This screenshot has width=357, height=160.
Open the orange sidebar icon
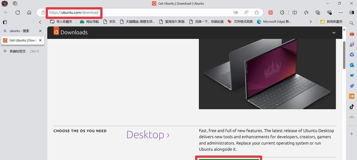tap(352, 96)
